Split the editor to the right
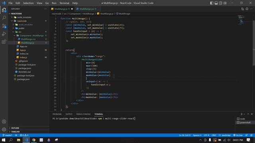The height and width of the screenshot is (143, 255). (247, 9)
